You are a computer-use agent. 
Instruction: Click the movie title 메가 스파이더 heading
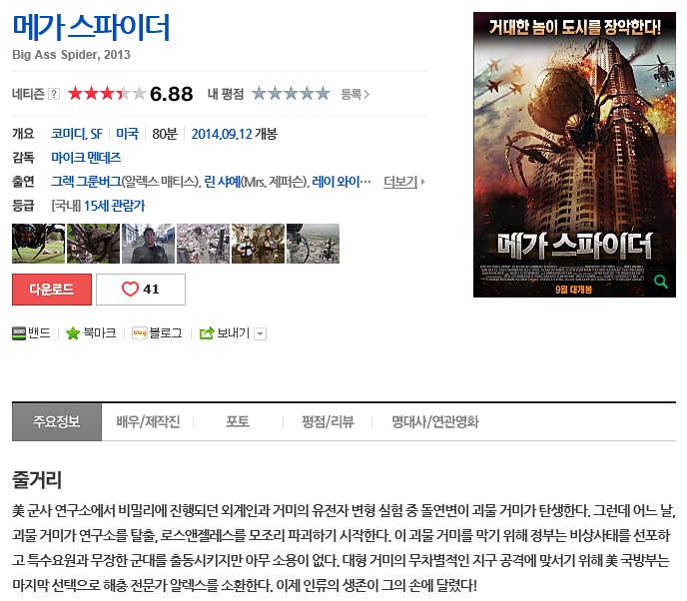click(91, 27)
